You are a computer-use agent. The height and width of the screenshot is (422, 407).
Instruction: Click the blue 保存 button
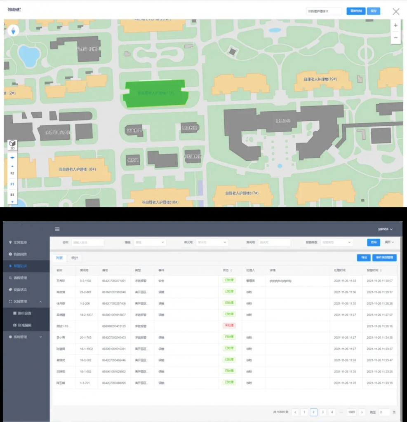pos(374,11)
